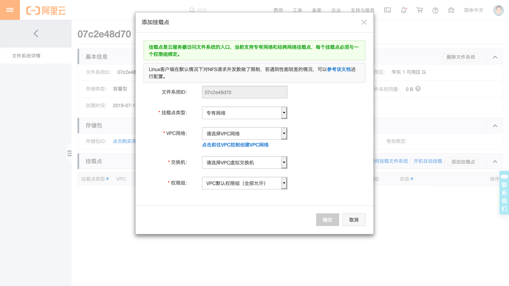Open the hamburger menu
509x286 pixels.
pos(10,10)
